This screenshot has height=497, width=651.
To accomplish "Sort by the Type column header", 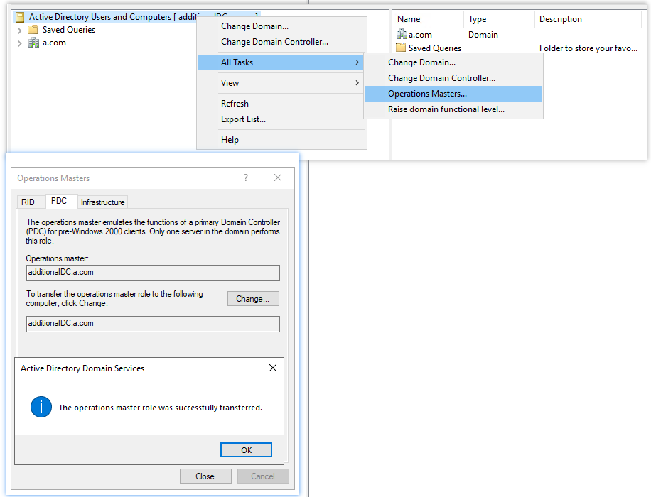I will tap(478, 18).
